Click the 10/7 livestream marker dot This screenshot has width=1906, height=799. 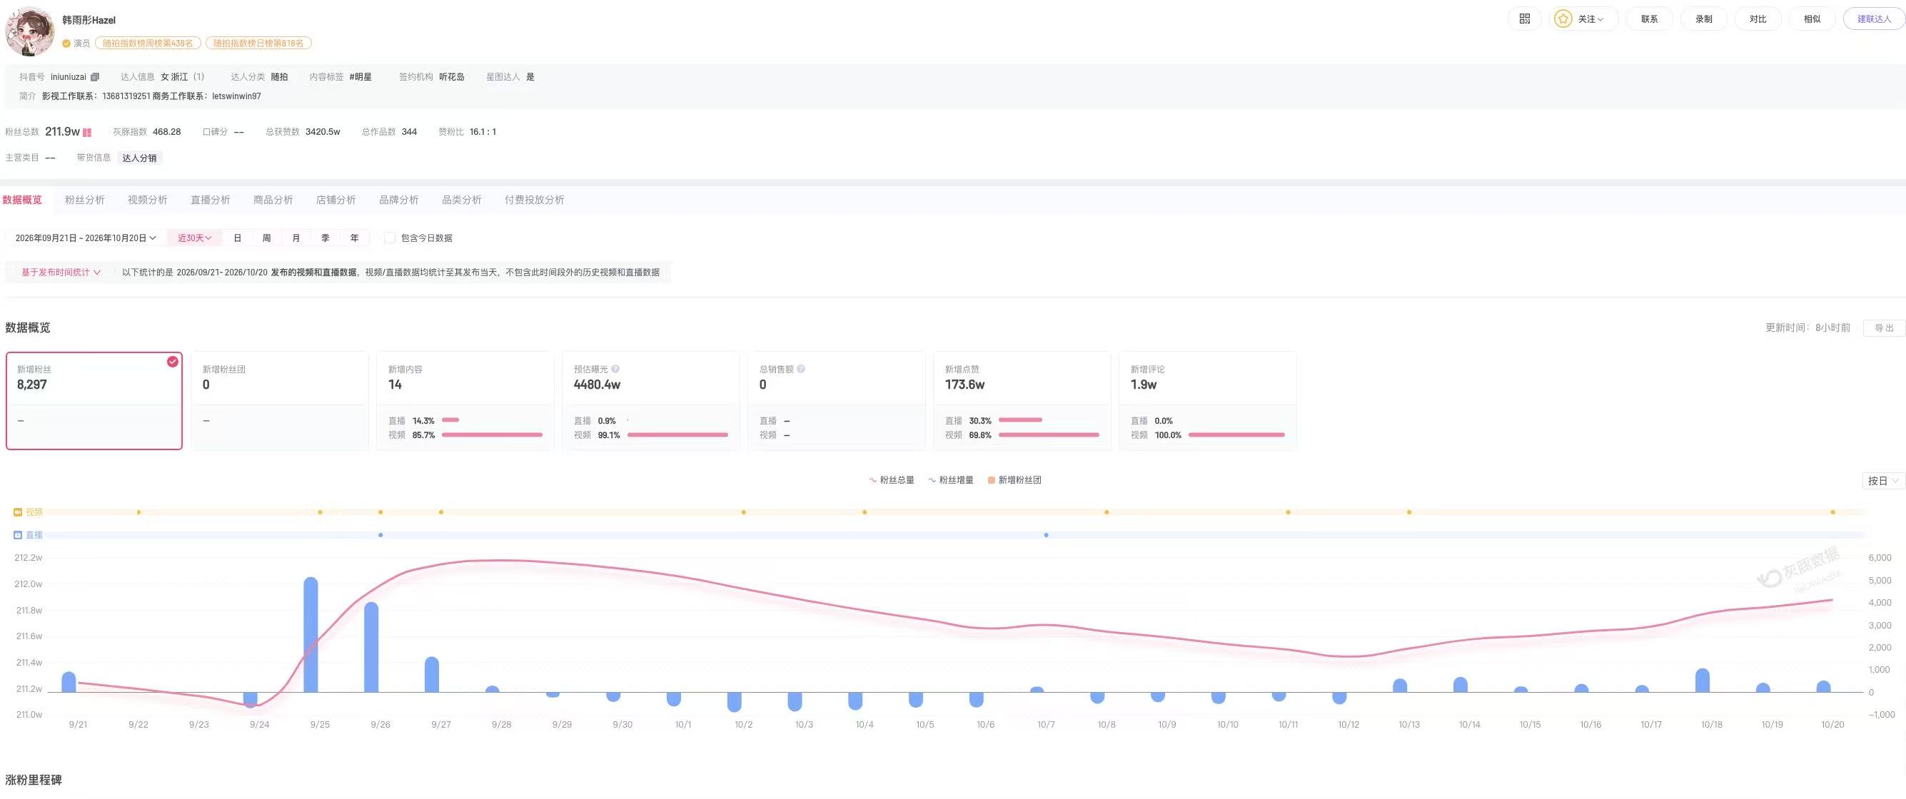click(1046, 534)
